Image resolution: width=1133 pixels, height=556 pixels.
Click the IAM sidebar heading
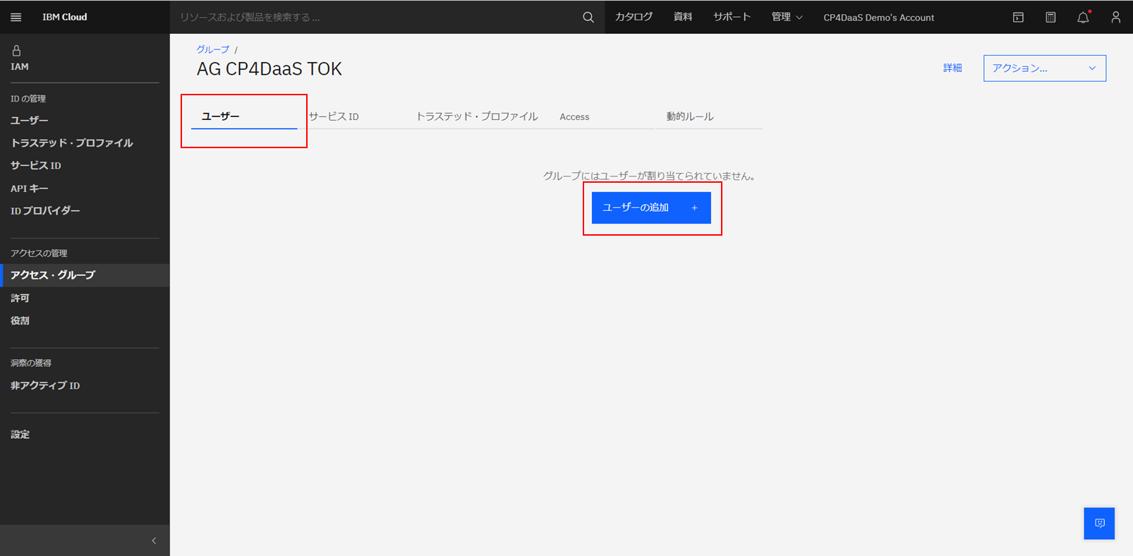20,67
